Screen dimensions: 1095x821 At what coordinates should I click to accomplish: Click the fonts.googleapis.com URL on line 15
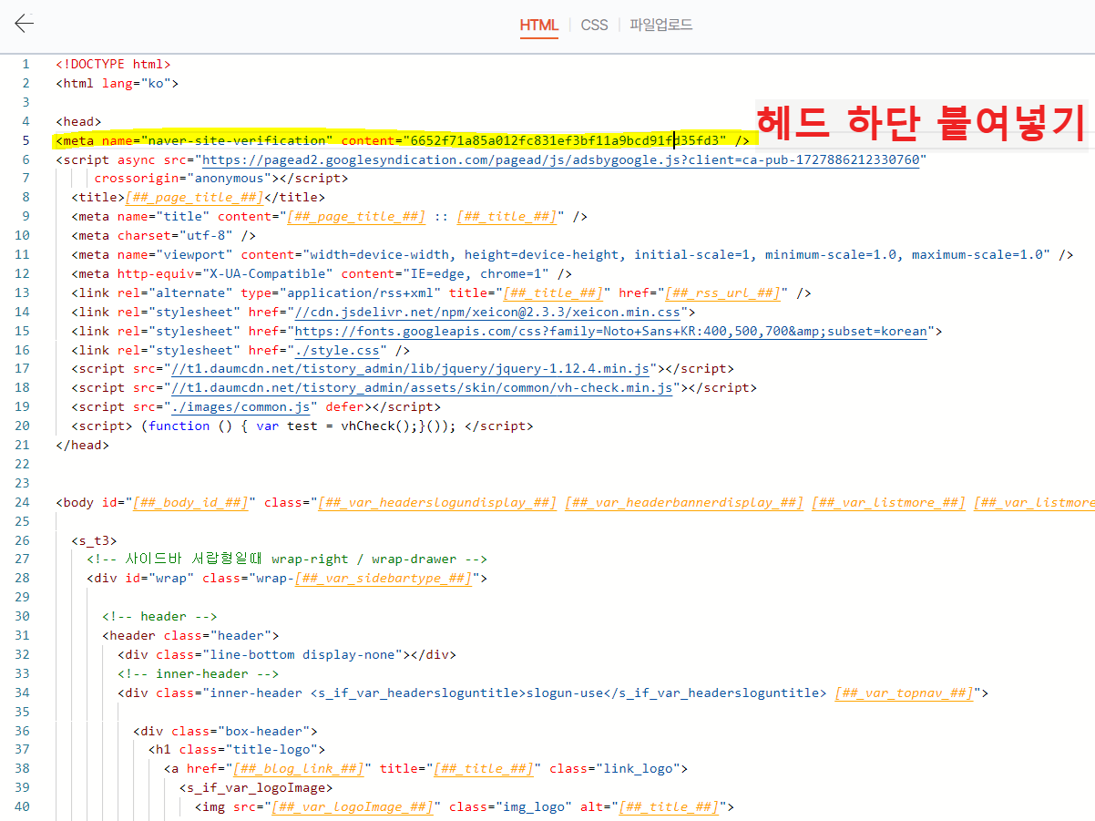[x=610, y=331]
